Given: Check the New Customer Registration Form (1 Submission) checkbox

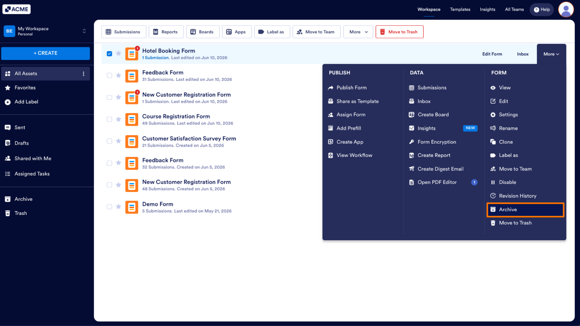Looking at the screenshot, I should pyautogui.click(x=109, y=97).
